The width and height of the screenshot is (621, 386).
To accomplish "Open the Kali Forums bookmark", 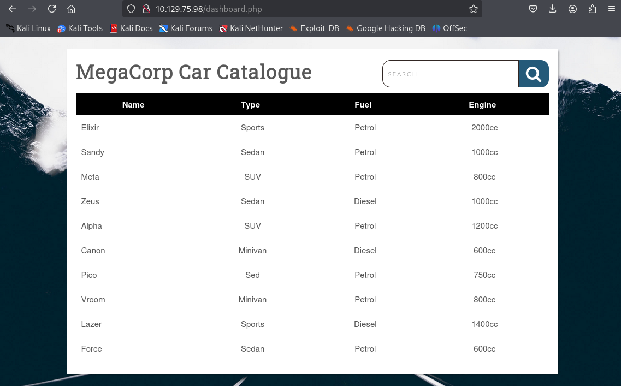I will 186,28.
